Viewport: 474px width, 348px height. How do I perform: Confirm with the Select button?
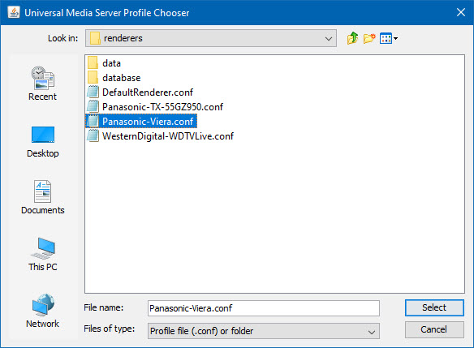click(x=434, y=307)
